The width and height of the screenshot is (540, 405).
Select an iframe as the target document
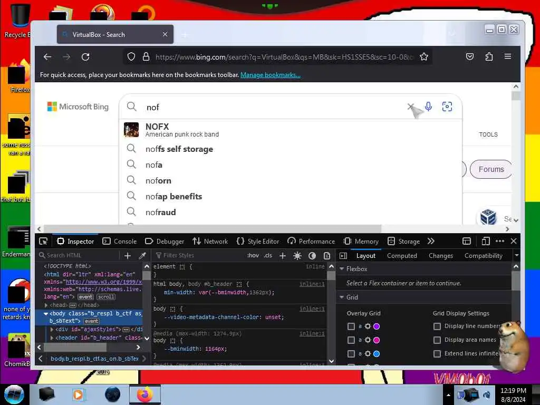pos(467,241)
